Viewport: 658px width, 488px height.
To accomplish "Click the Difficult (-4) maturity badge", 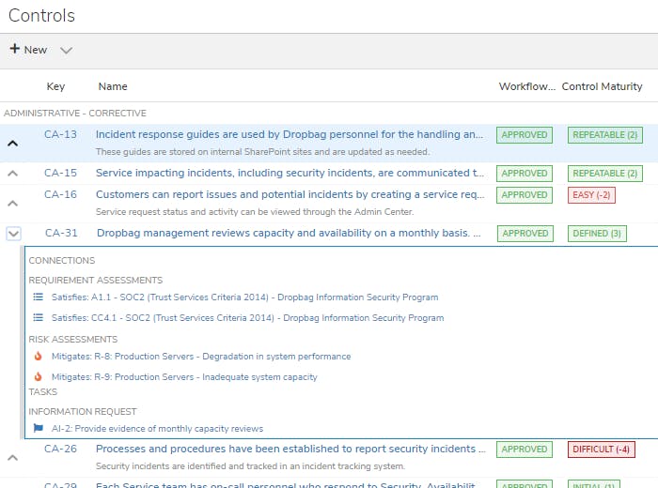I will 602,450.
